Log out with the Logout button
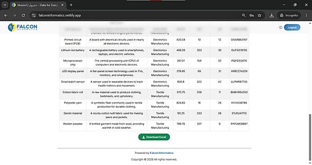The height and width of the screenshot is (165, 312). click(292, 27)
